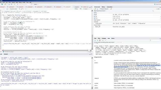Click the editor Find/Replace magnifier icon
This screenshot has width=161, height=90.
coord(20,9)
